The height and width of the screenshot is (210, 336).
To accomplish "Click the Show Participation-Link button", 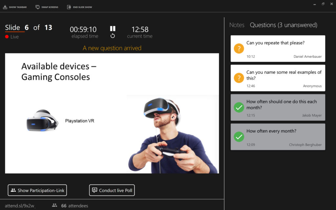I will (37, 190).
